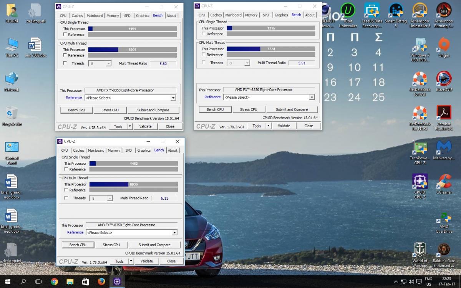Go to SPD tab in 1191-score window
The height and width of the screenshot is (288, 461).
(127, 16)
